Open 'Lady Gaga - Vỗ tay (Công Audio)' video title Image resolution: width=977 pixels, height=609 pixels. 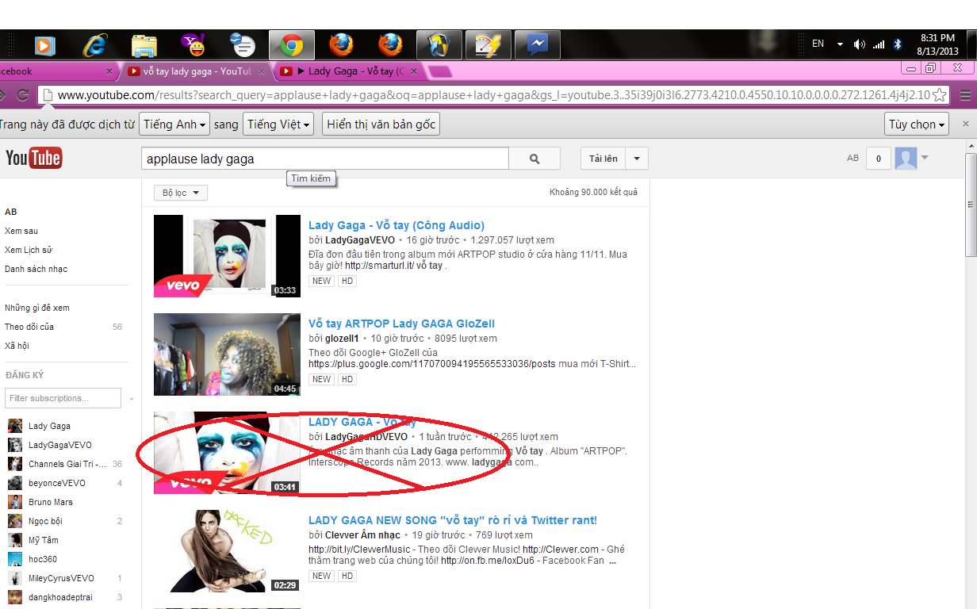(x=397, y=225)
